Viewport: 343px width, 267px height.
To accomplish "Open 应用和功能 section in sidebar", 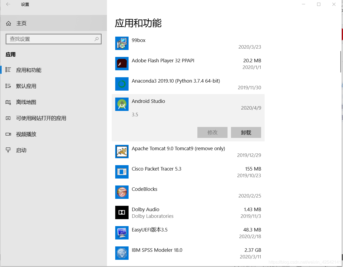I will click(x=53, y=70).
